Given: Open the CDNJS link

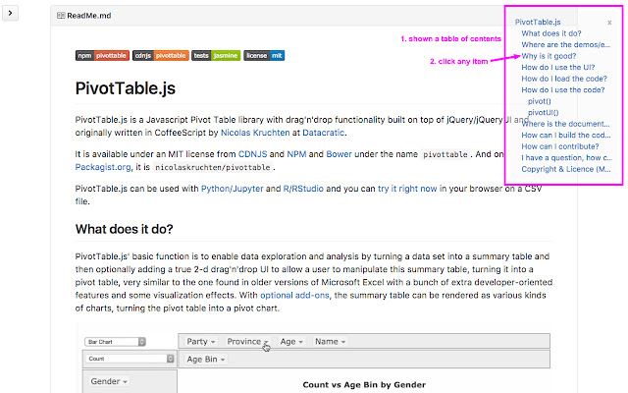Looking at the screenshot, I should click(252, 154).
